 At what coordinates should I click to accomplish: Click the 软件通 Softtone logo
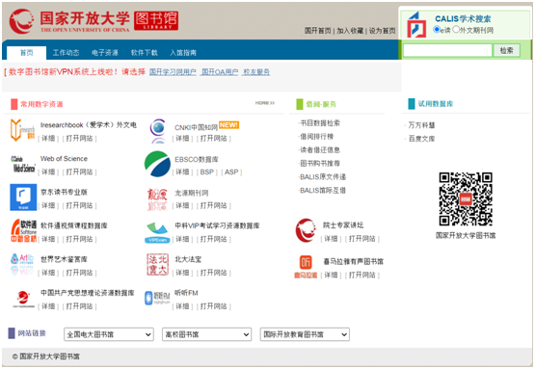(23, 230)
